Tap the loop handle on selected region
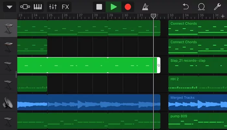Image resolution: width=227 pixels, height=130 pixels. click(159, 65)
